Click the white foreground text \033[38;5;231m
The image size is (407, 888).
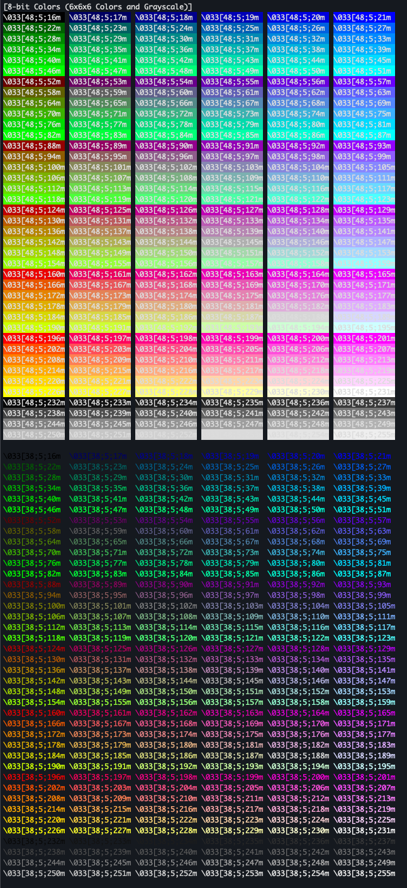364,831
